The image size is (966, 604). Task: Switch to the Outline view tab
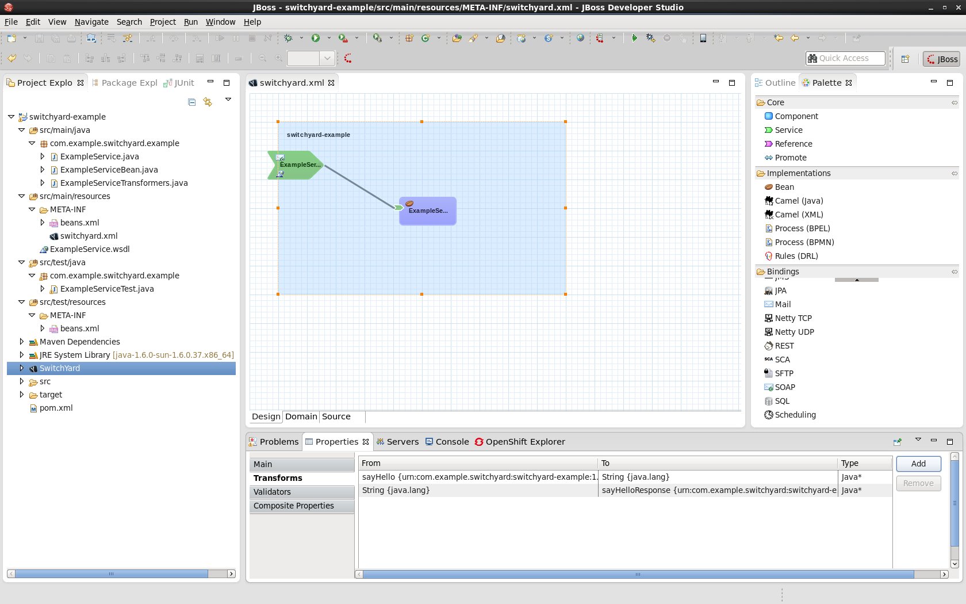775,83
